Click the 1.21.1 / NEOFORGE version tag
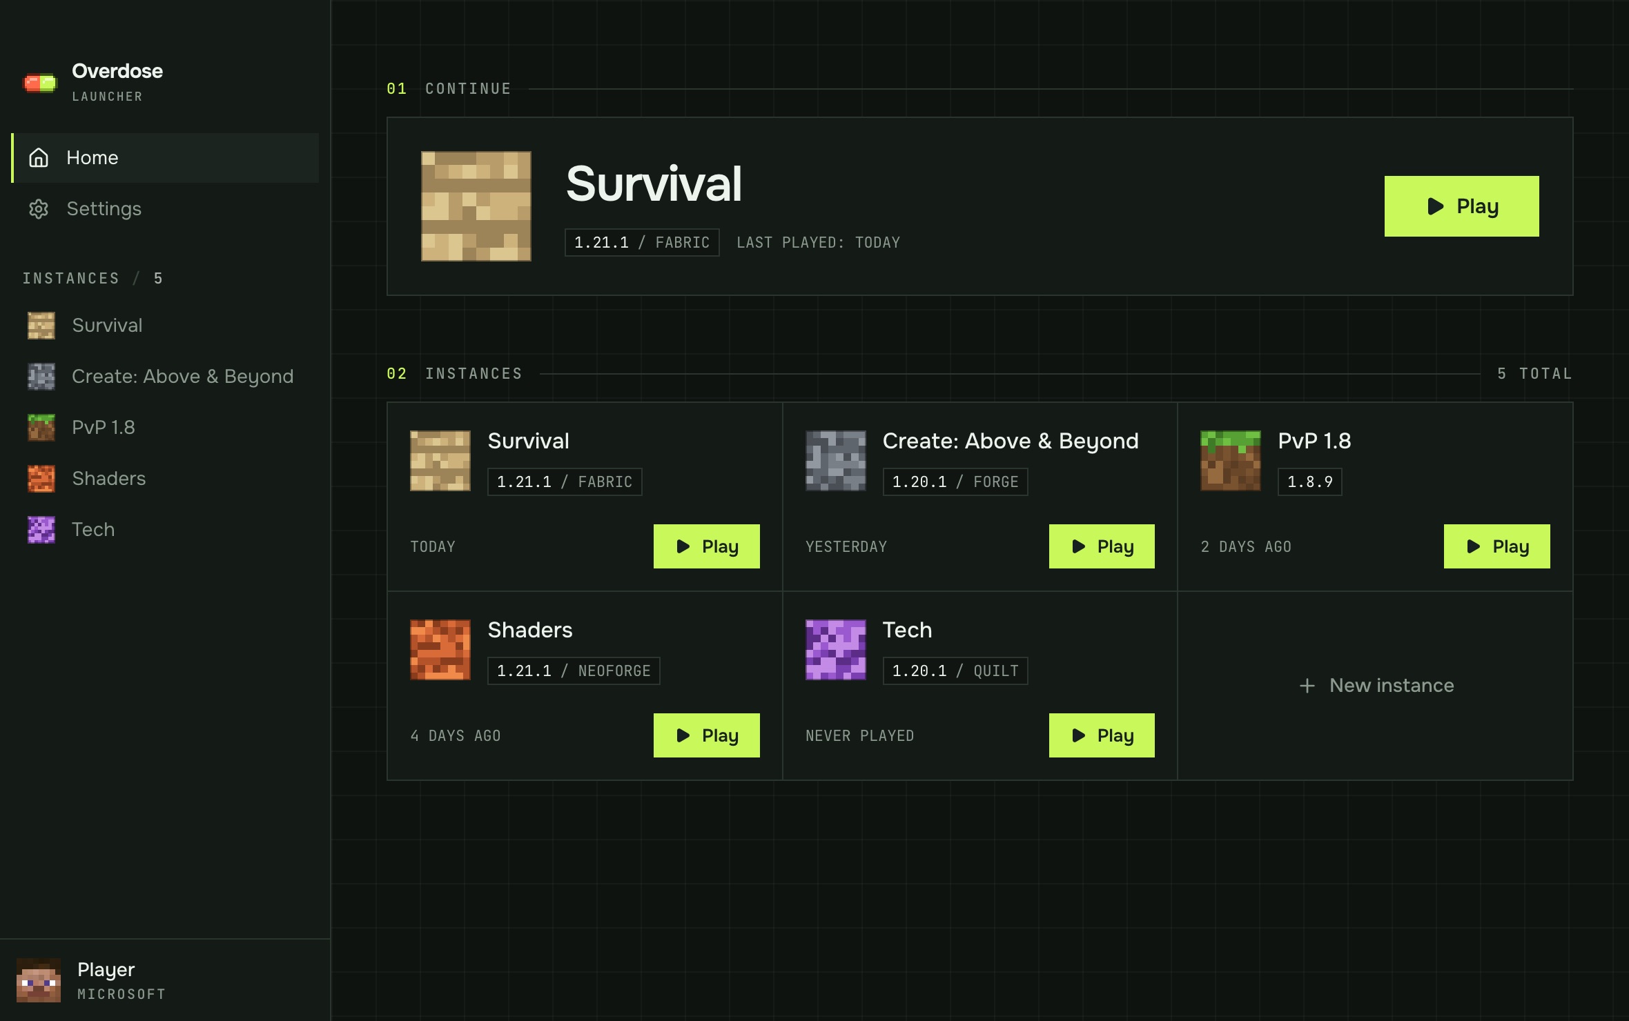The width and height of the screenshot is (1629, 1021). [574, 671]
